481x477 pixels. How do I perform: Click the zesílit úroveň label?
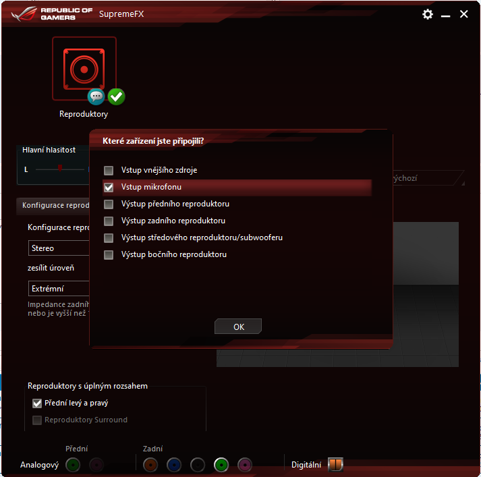point(51,268)
